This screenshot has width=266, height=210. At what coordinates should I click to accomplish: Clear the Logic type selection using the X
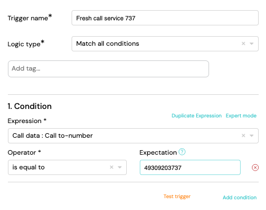click(x=243, y=43)
